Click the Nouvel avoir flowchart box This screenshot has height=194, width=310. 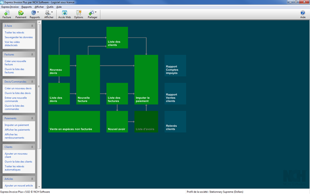pyautogui.click(x=117, y=122)
